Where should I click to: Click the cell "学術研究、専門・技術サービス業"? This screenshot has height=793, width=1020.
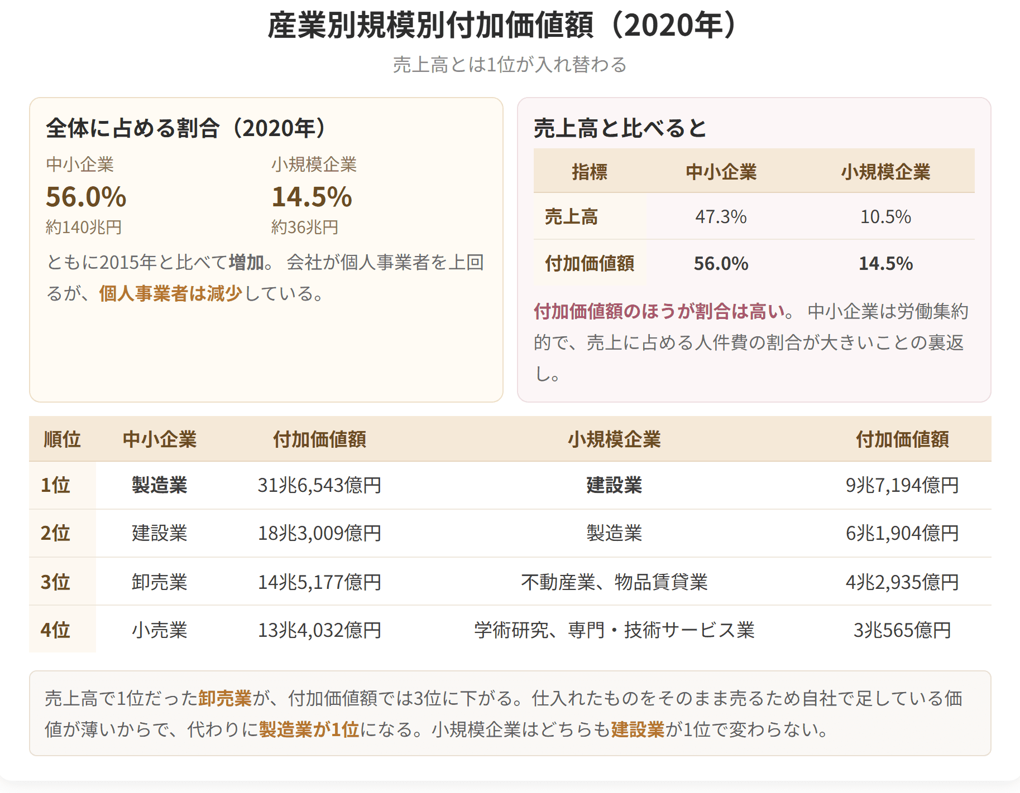(614, 630)
